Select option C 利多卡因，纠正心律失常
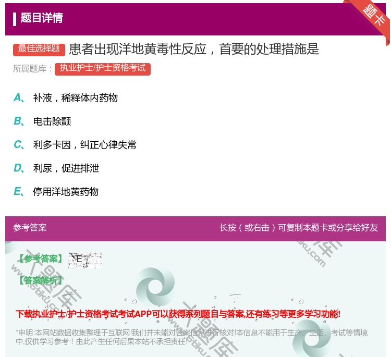This screenshot has height=357, width=391. 75,144
